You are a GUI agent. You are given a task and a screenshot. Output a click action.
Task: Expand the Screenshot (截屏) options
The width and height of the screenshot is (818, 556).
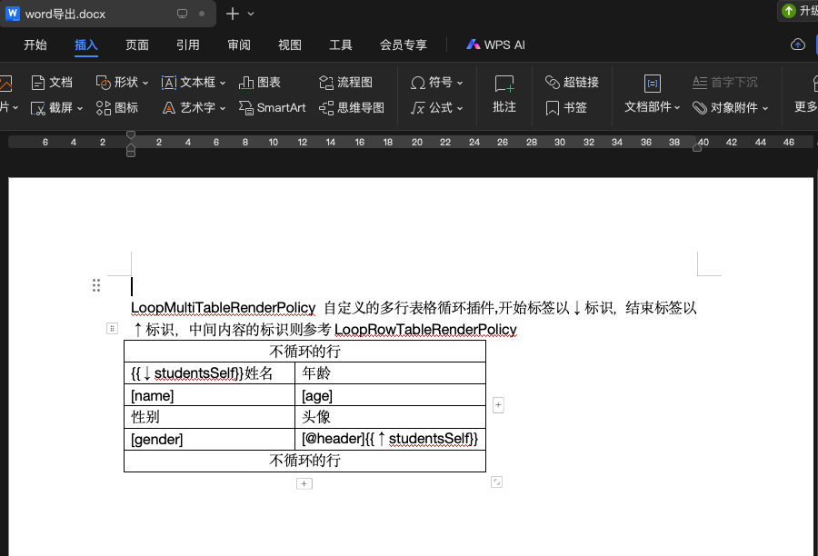click(80, 108)
